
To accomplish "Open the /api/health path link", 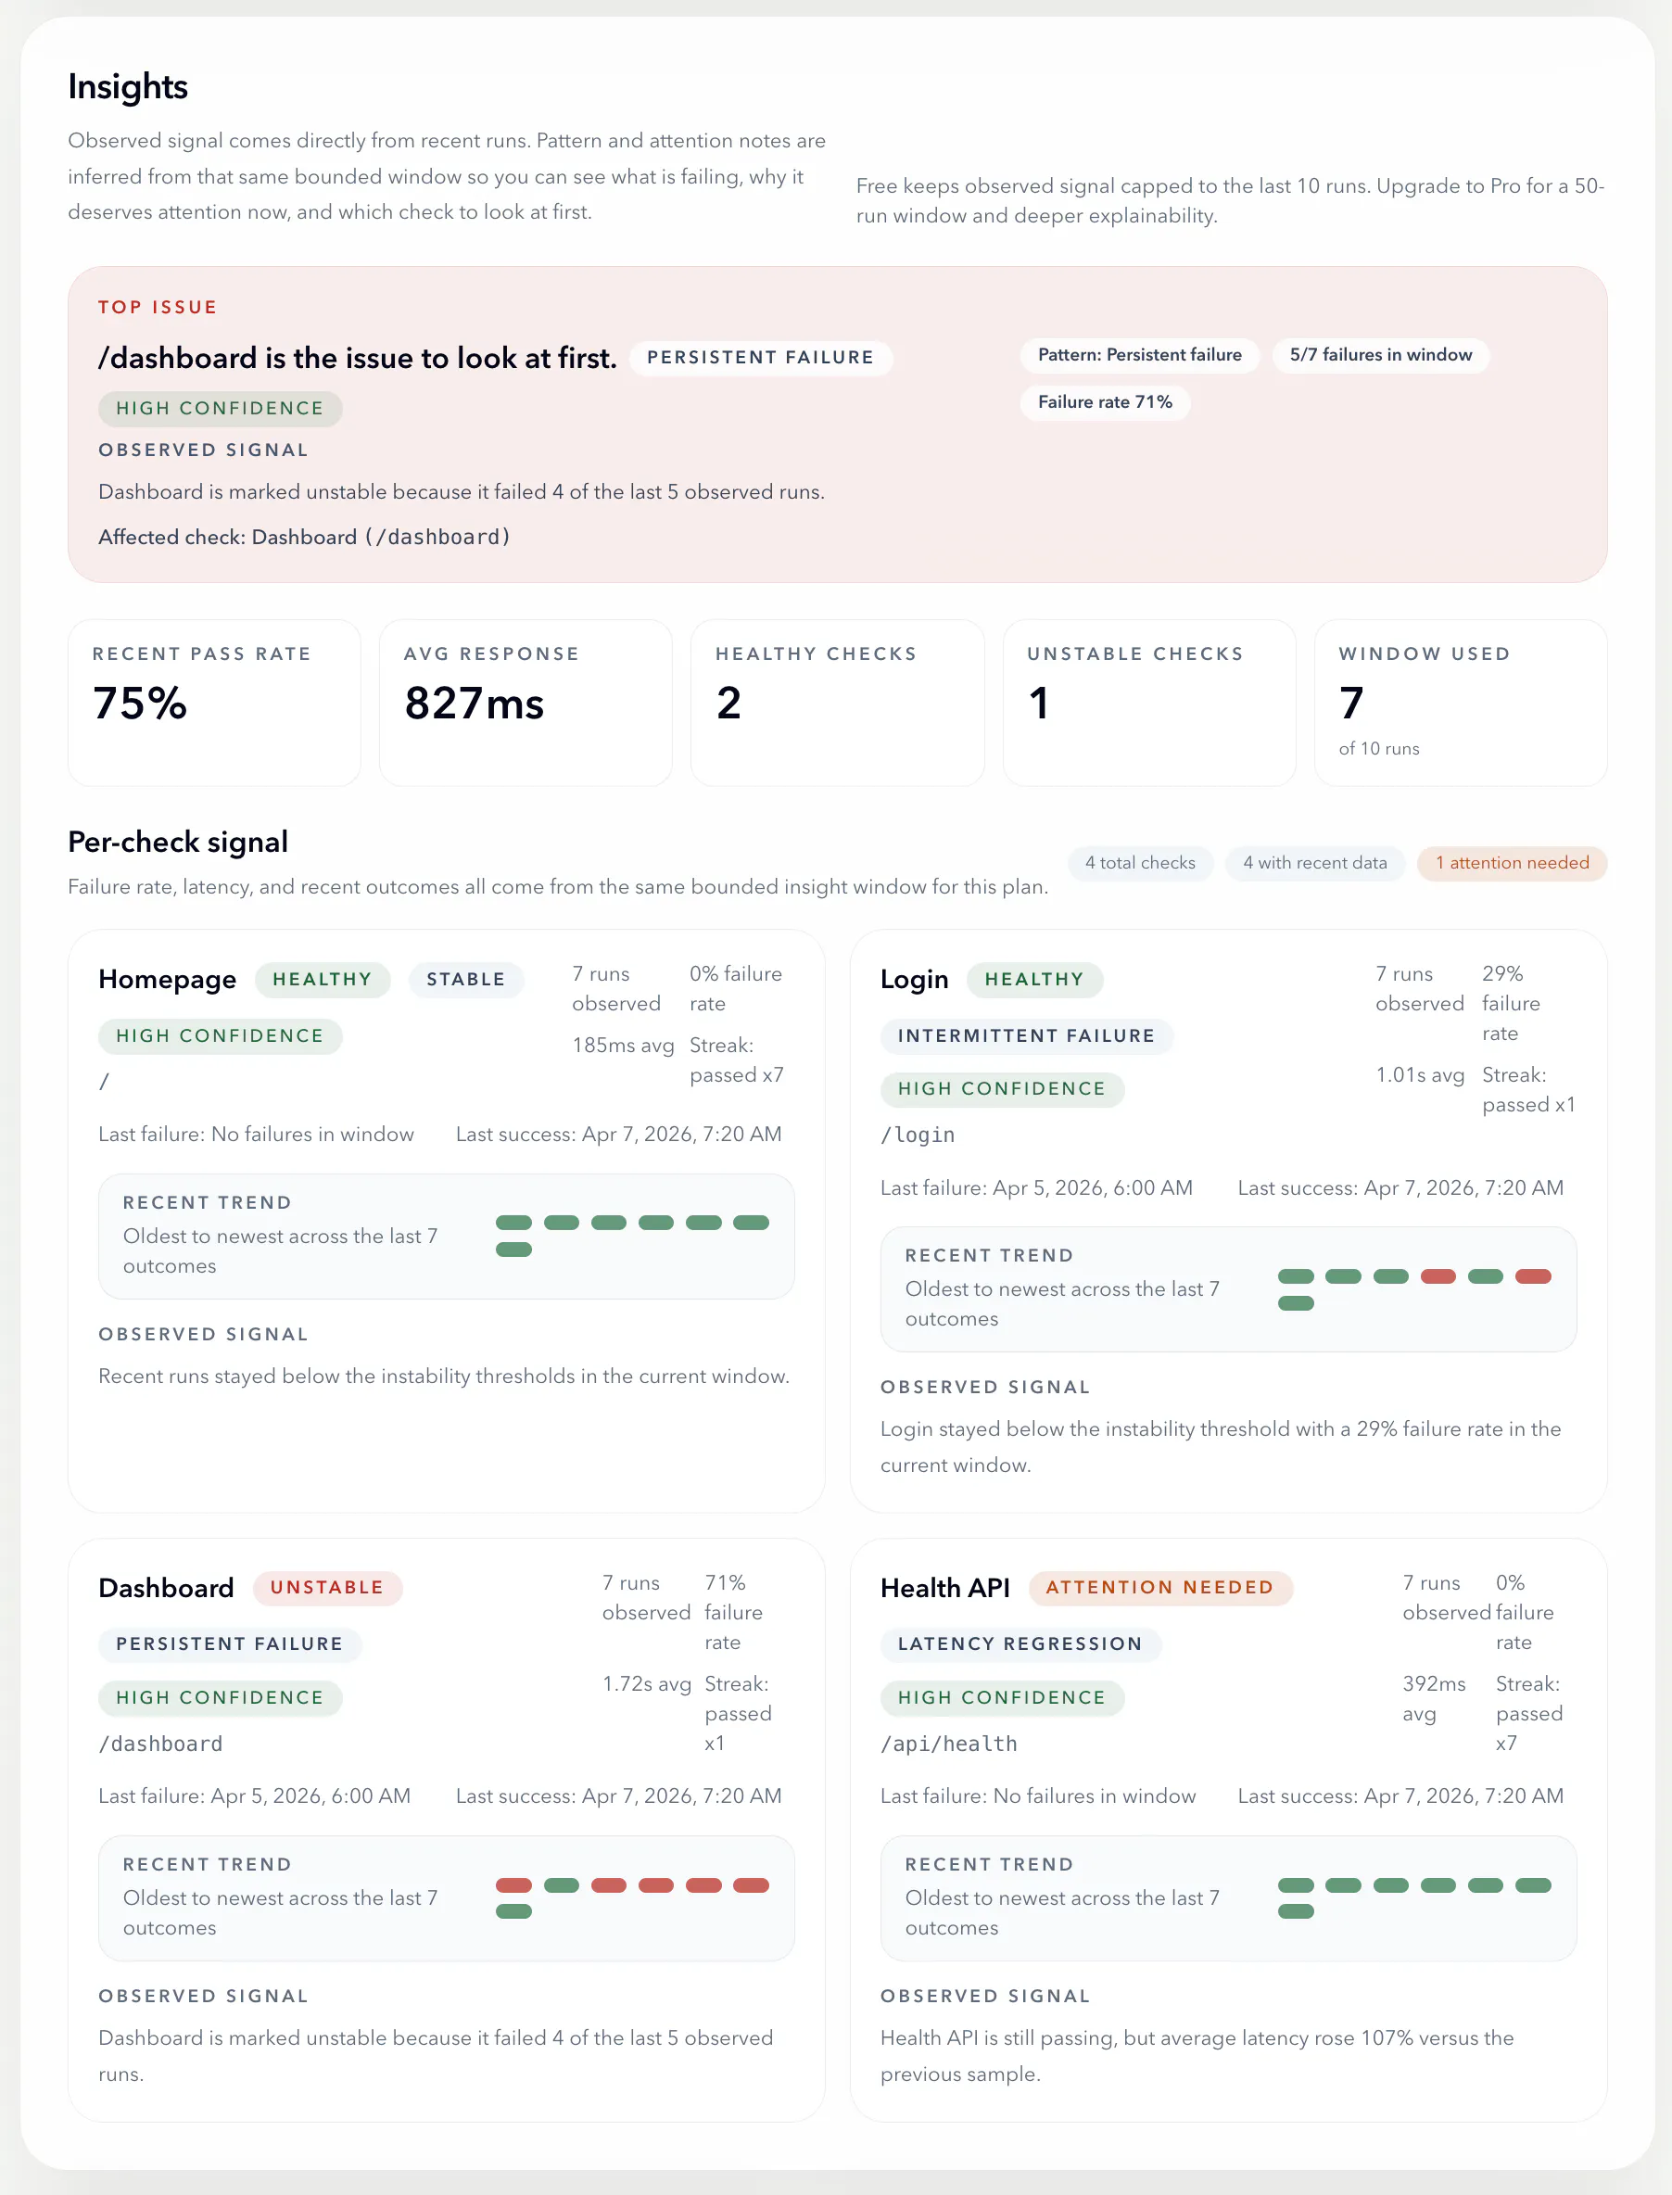I will (948, 1745).
